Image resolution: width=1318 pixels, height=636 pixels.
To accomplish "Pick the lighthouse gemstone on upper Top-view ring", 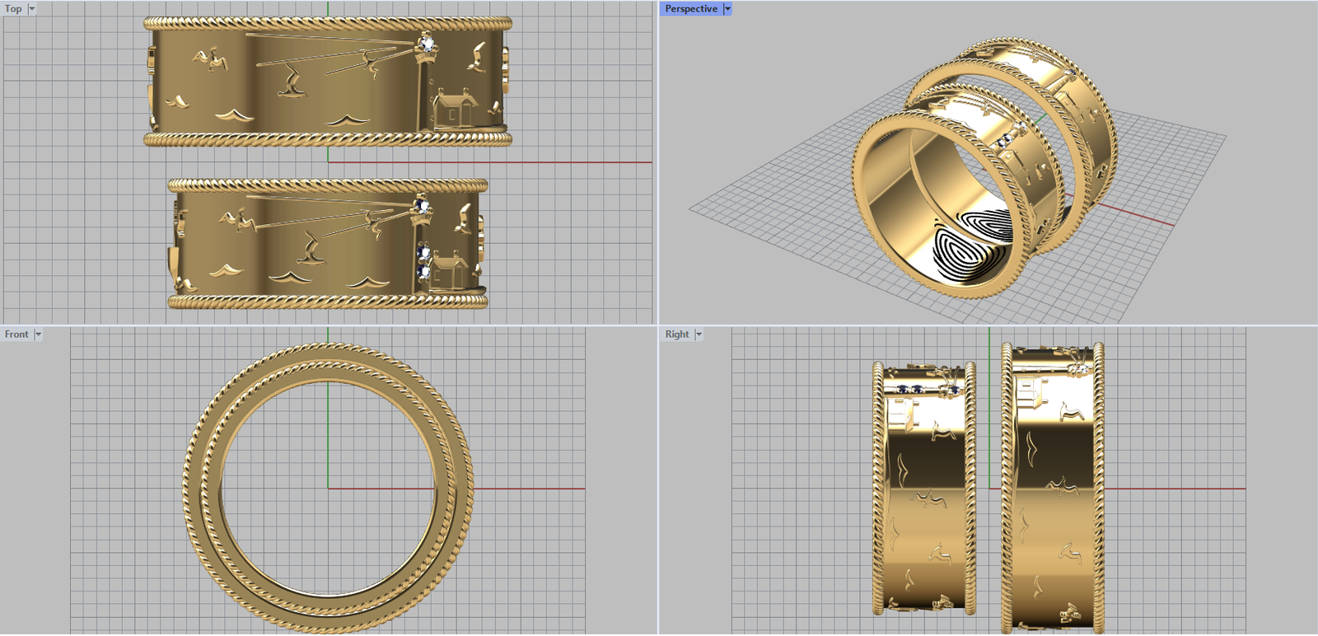I will [427, 41].
